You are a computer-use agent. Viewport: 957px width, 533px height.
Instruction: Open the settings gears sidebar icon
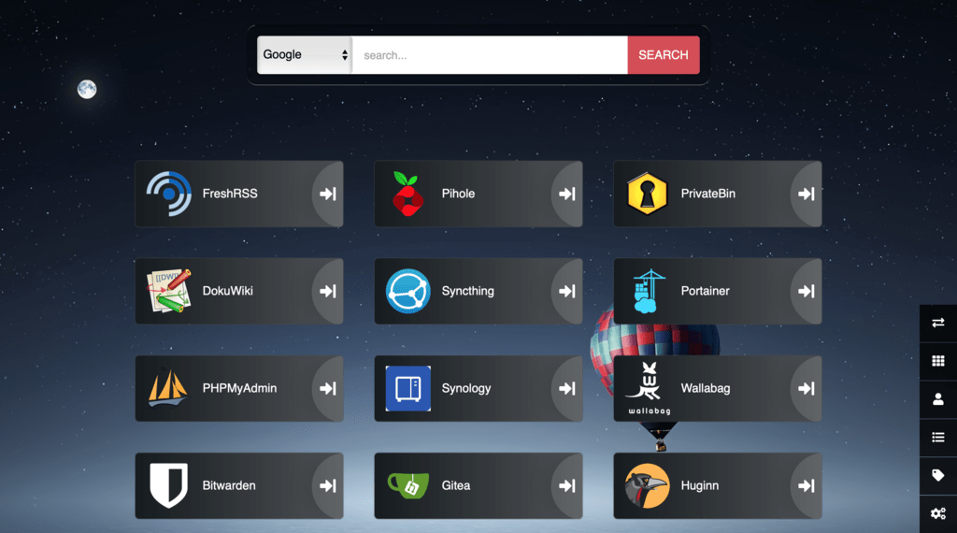[938, 513]
